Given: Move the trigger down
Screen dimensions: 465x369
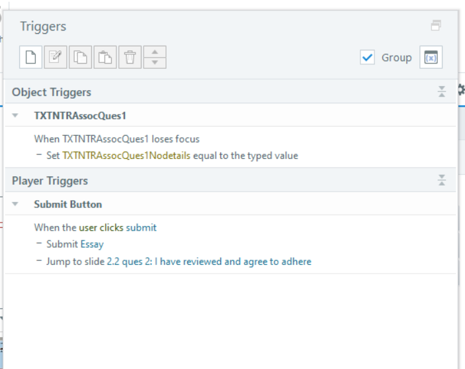Looking at the screenshot, I should [155, 63].
